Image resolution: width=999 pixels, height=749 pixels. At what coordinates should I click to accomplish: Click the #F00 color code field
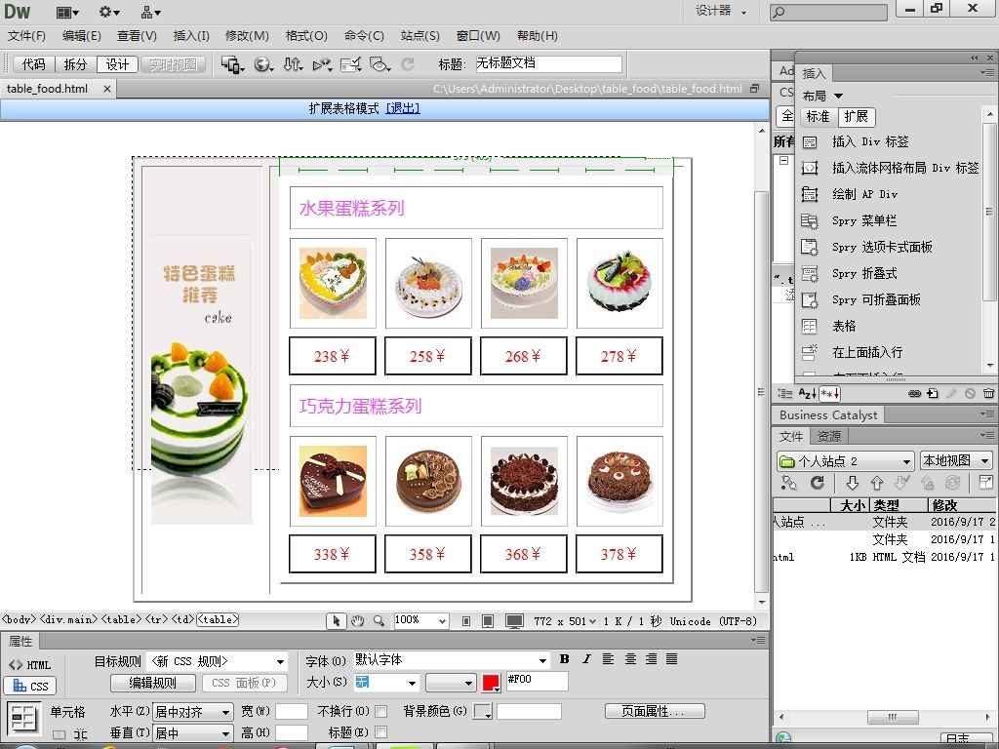[536, 681]
